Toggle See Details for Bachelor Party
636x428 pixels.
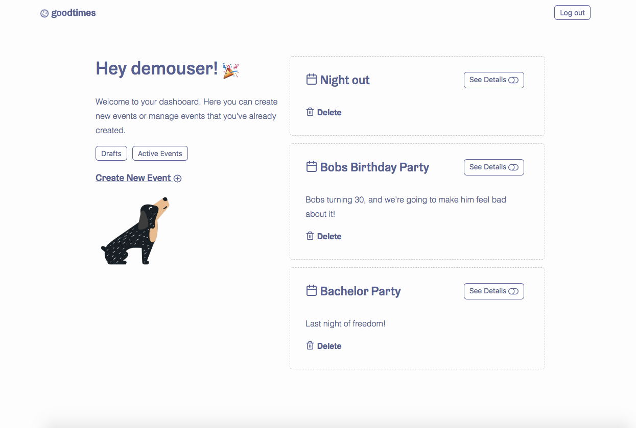493,291
